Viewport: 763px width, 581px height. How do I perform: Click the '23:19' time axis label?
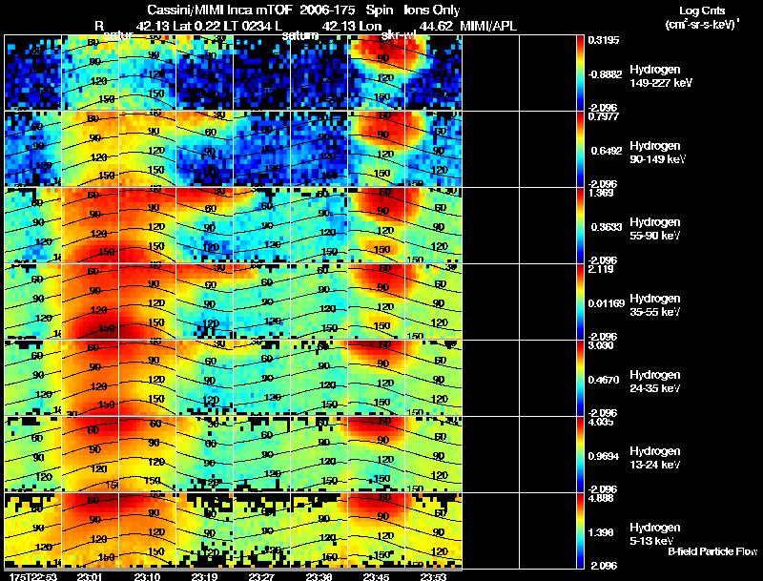(203, 576)
